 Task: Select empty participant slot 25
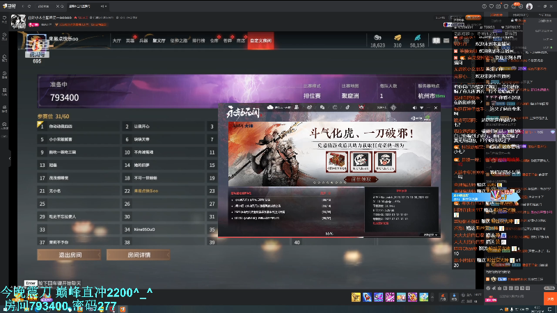[78, 204]
